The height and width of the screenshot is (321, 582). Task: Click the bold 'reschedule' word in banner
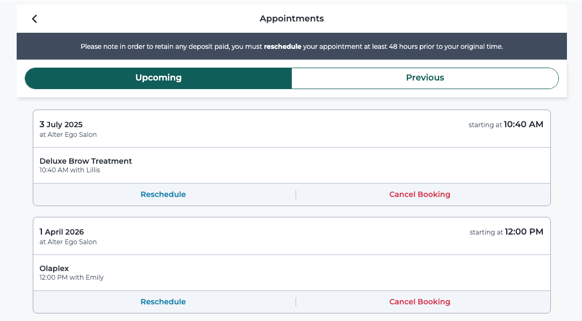point(283,47)
